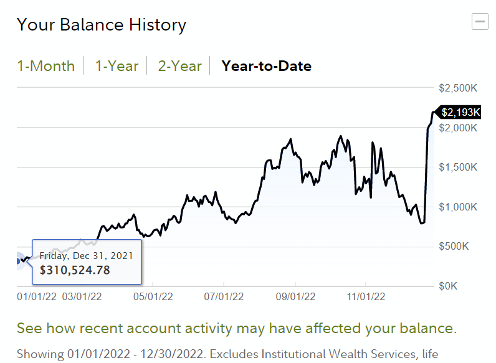
Task: Collapse the Balance History panel
Action: point(480,22)
